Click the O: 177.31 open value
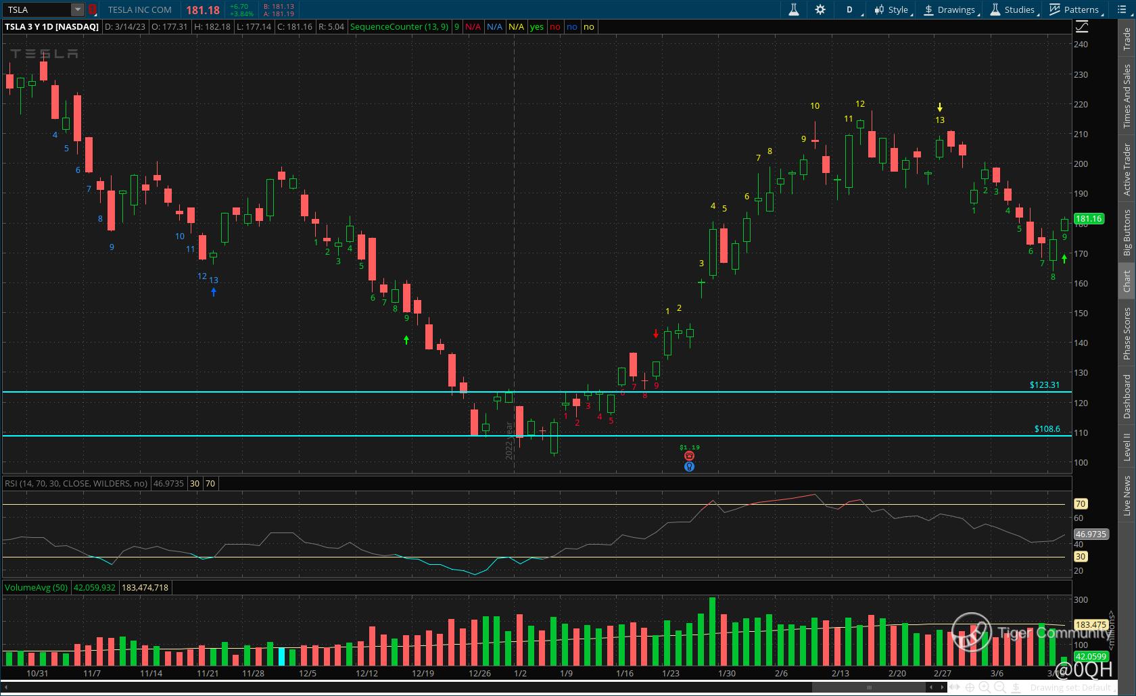Image resolution: width=1136 pixels, height=696 pixels. [x=169, y=27]
